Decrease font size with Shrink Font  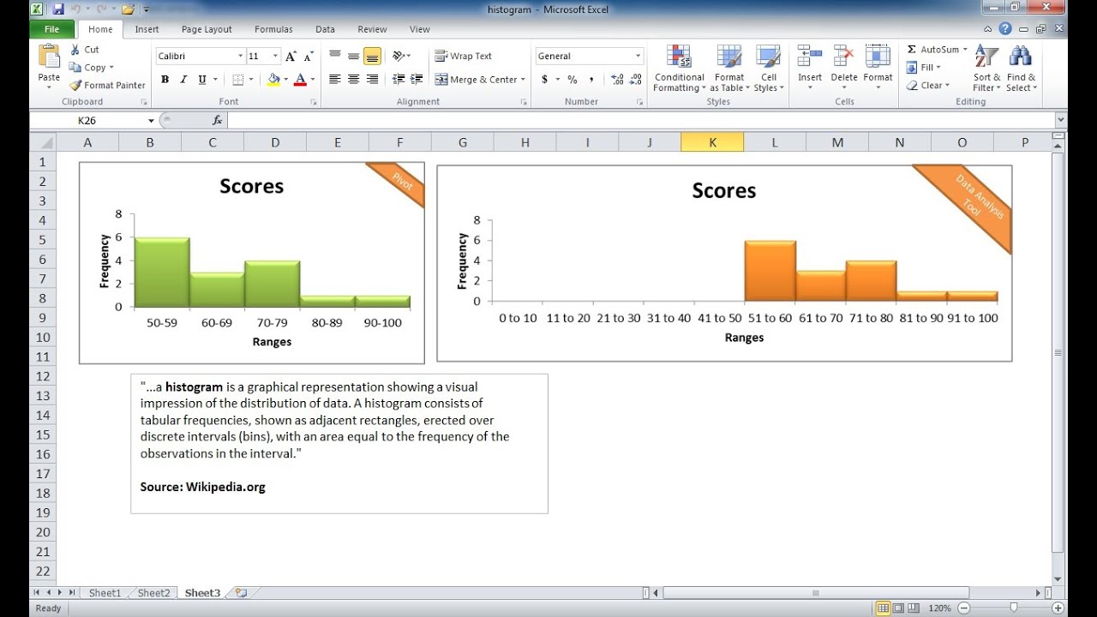click(308, 57)
